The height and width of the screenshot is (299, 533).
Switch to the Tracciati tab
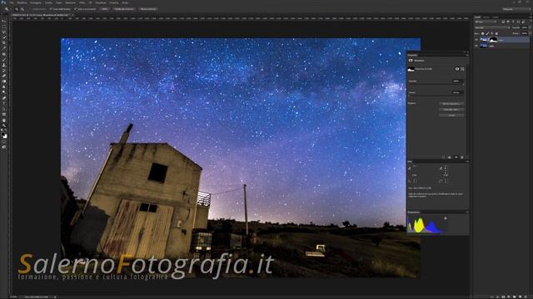(496, 17)
